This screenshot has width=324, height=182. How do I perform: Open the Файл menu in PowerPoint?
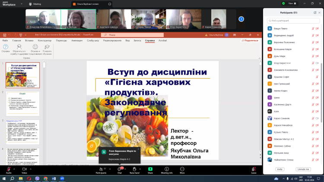tap(5, 41)
